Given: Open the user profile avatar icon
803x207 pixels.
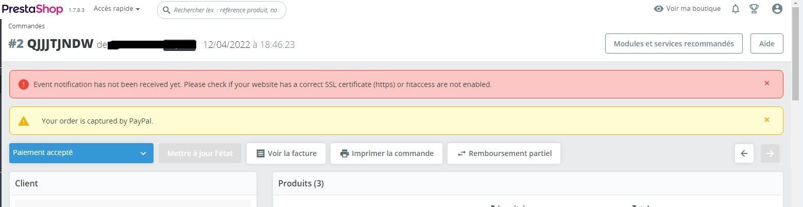Looking at the screenshot, I should [x=777, y=9].
